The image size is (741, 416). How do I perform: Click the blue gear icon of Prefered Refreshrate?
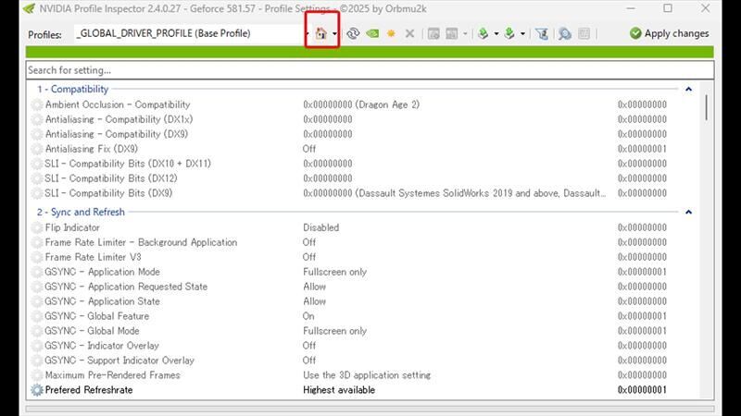pos(37,390)
